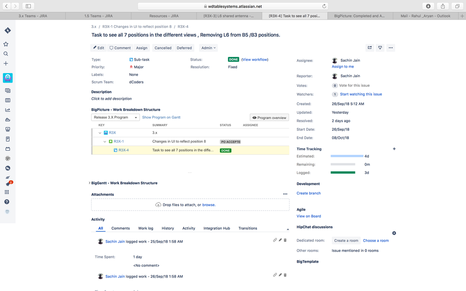Click the Create a room button
This screenshot has height=291, width=466.
click(x=346, y=241)
